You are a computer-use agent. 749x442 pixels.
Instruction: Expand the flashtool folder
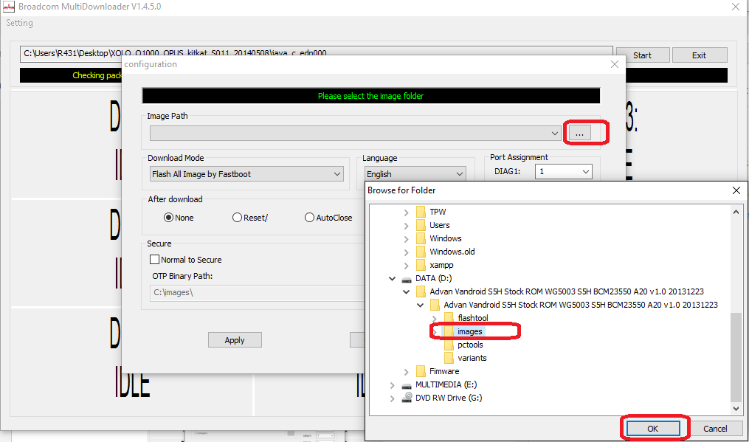coord(434,318)
